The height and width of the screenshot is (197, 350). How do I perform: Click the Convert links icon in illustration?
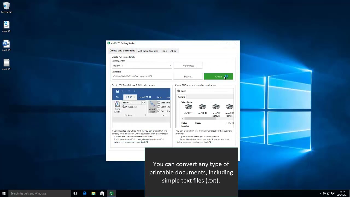152,107
